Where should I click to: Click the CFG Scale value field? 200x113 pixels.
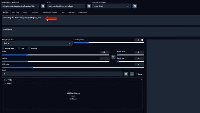[139, 65]
